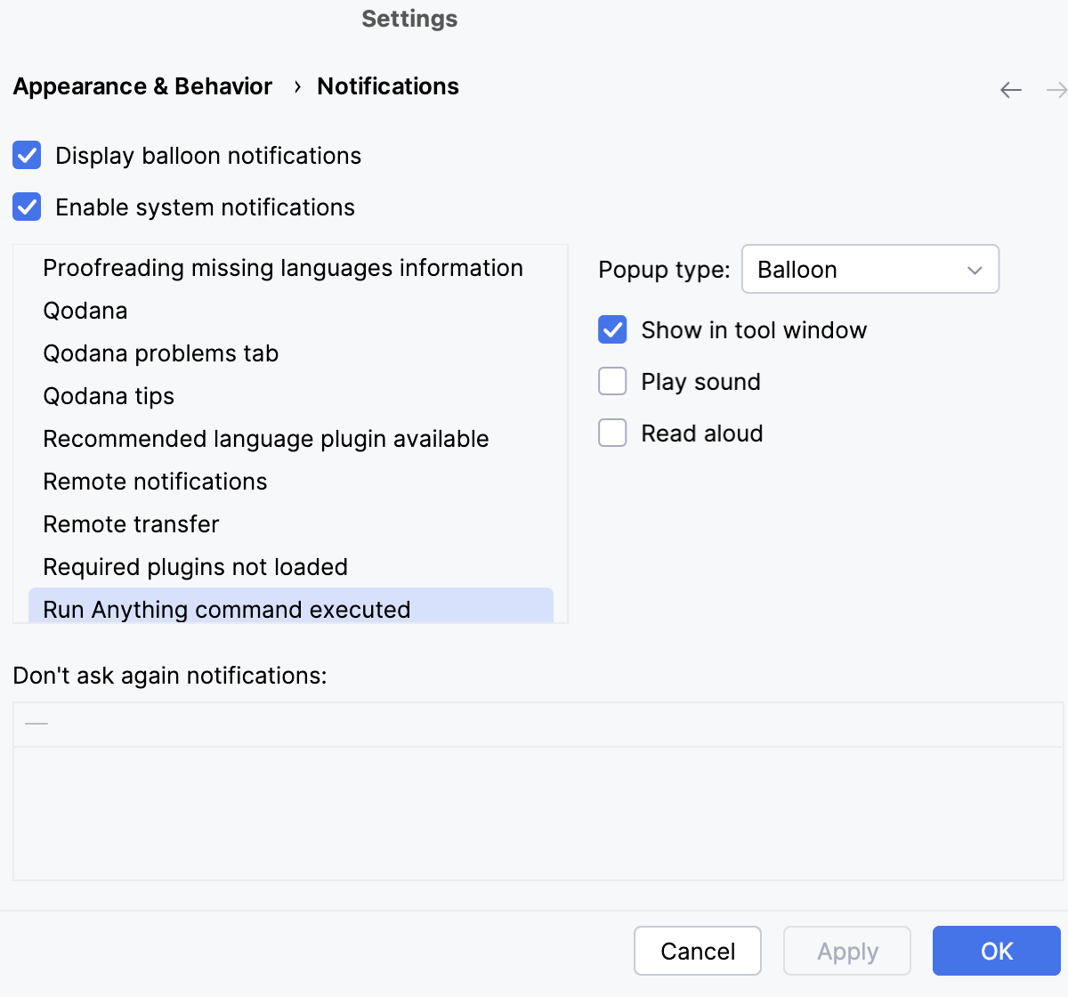Select Qodana in the notifications list
This screenshot has width=1068, height=997.
[85, 310]
